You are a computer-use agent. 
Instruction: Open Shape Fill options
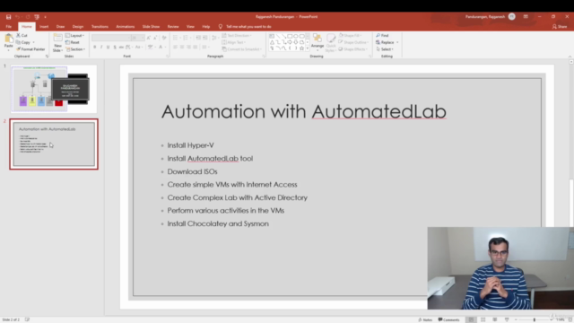point(351,36)
